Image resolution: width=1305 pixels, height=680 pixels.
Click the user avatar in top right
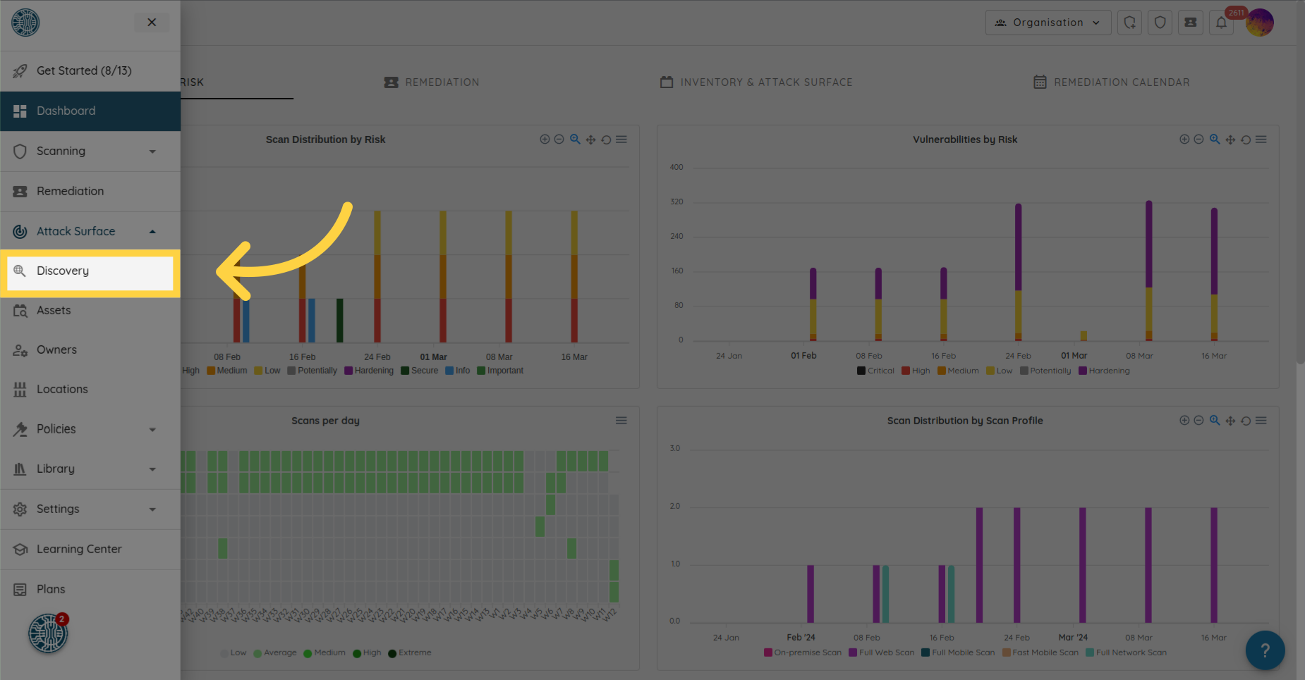1259,23
